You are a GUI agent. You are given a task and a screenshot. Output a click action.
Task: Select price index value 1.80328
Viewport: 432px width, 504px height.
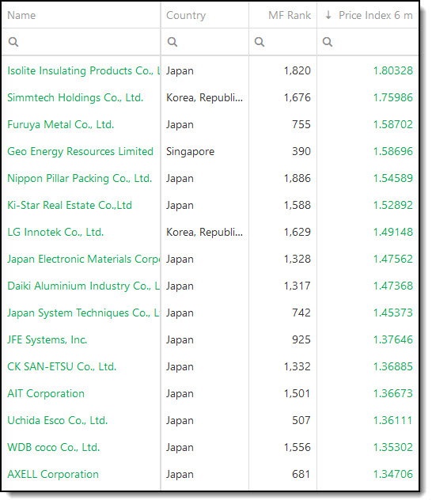pos(393,70)
